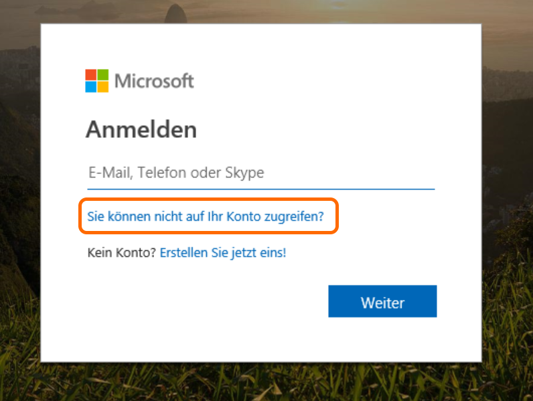Click the four-color Microsoft logo icon
The height and width of the screenshot is (401, 533).
[97, 81]
